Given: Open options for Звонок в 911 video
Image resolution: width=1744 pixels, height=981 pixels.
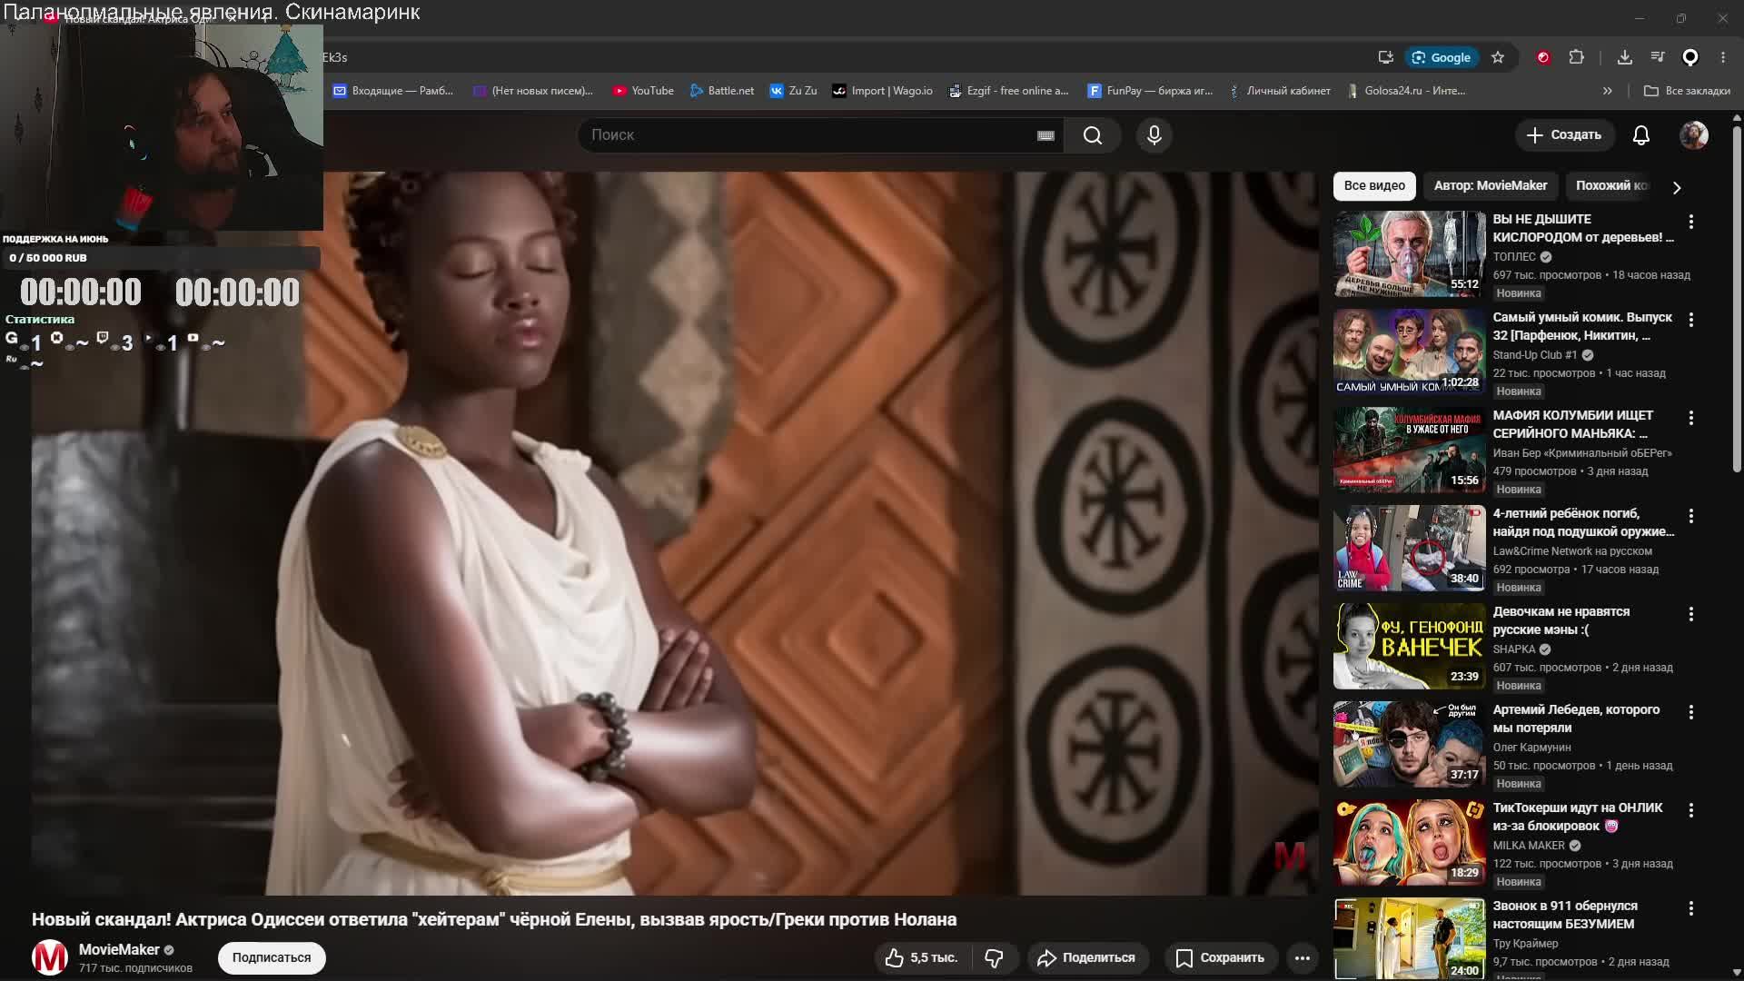Looking at the screenshot, I should coord(1691,908).
